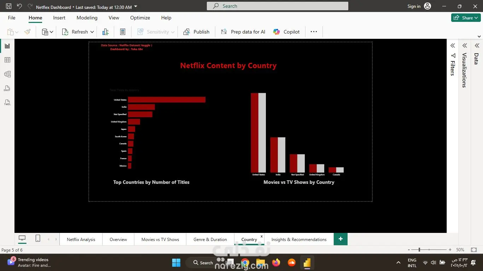Screen dimensions: 483x271
Task: Open the Help ribbon tab
Action: (x=166, y=18)
